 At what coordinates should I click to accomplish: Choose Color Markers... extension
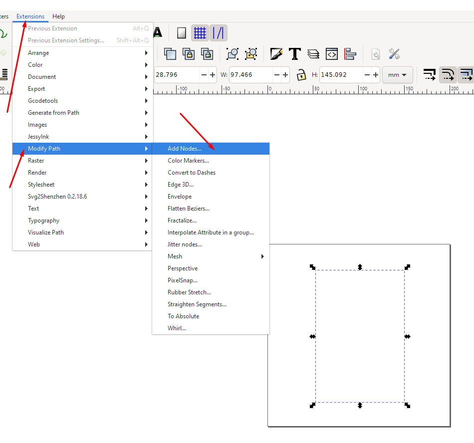click(x=211, y=161)
